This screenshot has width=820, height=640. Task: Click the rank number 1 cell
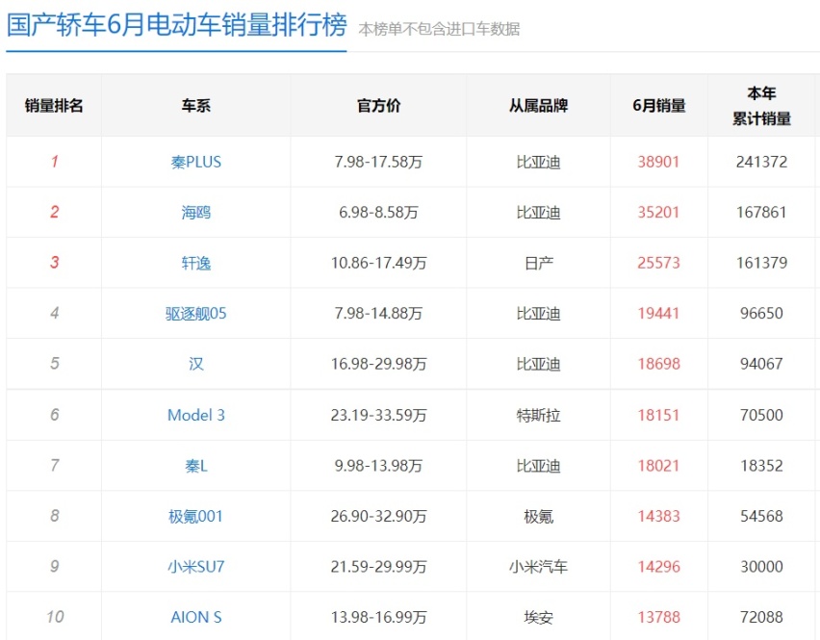click(x=55, y=162)
